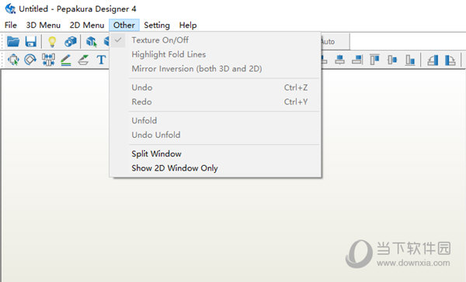Click the Save floppy disk icon
This screenshot has height=282, width=466.
(30, 42)
